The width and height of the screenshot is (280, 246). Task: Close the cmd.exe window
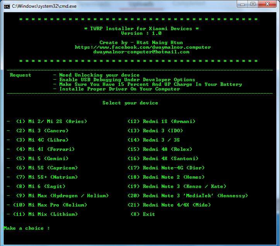[x=267, y=4]
